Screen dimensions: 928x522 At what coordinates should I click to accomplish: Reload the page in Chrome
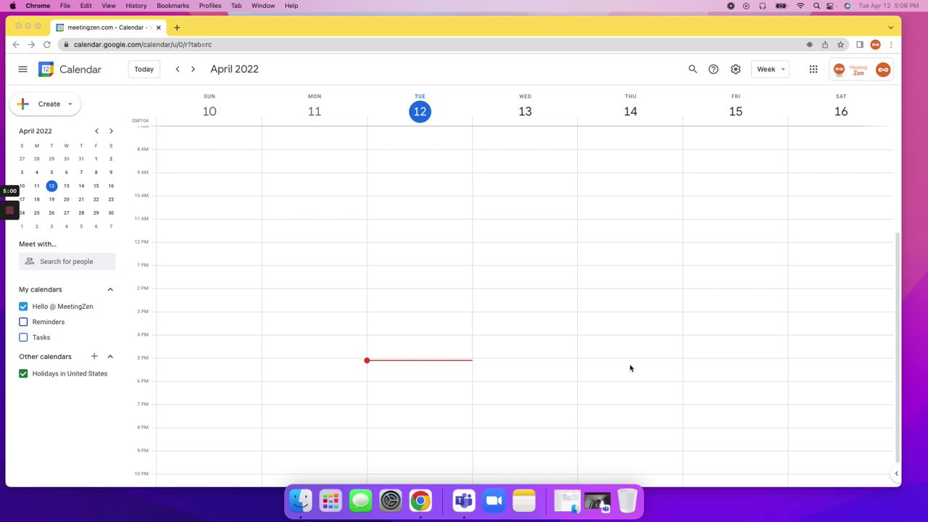(x=47, y=45)
